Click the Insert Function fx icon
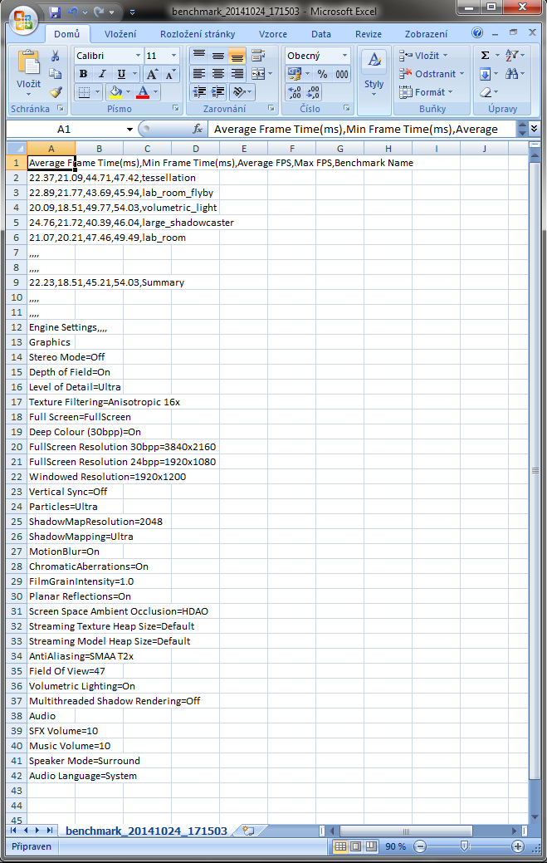This screenshot has height=863, width=547. click(198, 130)
